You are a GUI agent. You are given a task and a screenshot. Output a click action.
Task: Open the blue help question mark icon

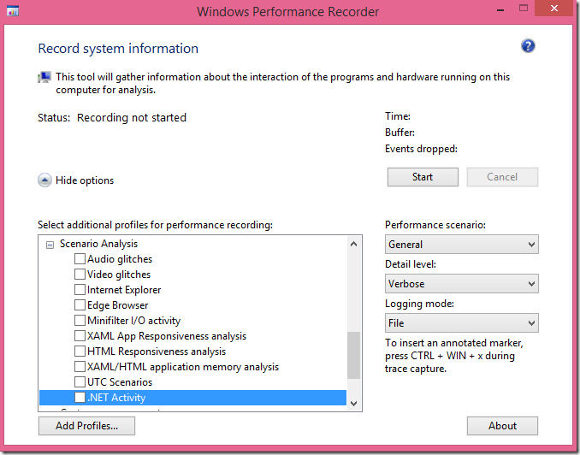coord(528,46)
